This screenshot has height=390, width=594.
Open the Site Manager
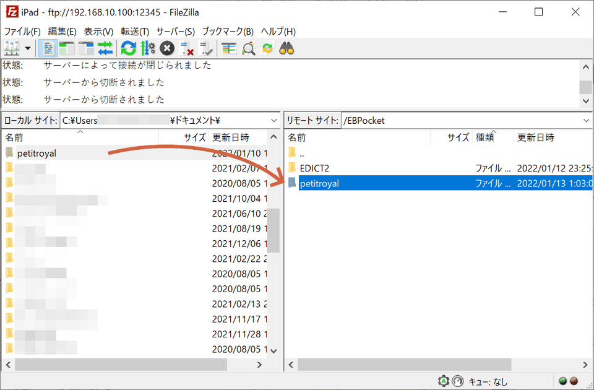click(11, 48)
